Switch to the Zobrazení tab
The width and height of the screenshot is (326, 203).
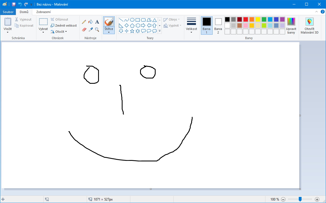[x=43, y=12]
